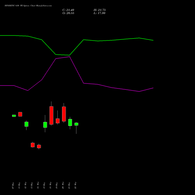The width and height of the screenshot is (195, 195).
Task: Select the 22 May date label
Action: coord(75,186)
